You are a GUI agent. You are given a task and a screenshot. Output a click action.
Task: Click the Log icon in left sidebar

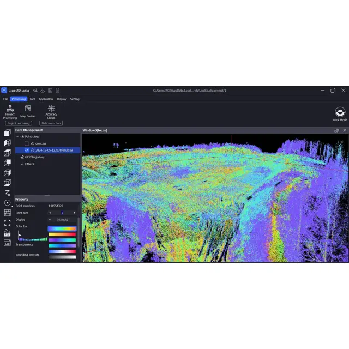7,243
